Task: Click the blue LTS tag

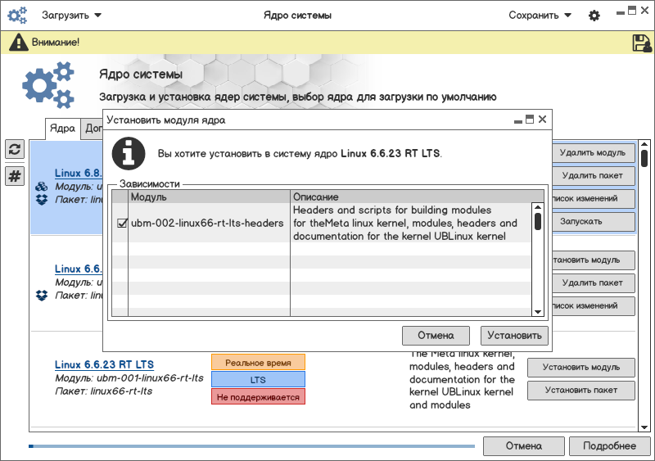Action: [x=258, y=379]
